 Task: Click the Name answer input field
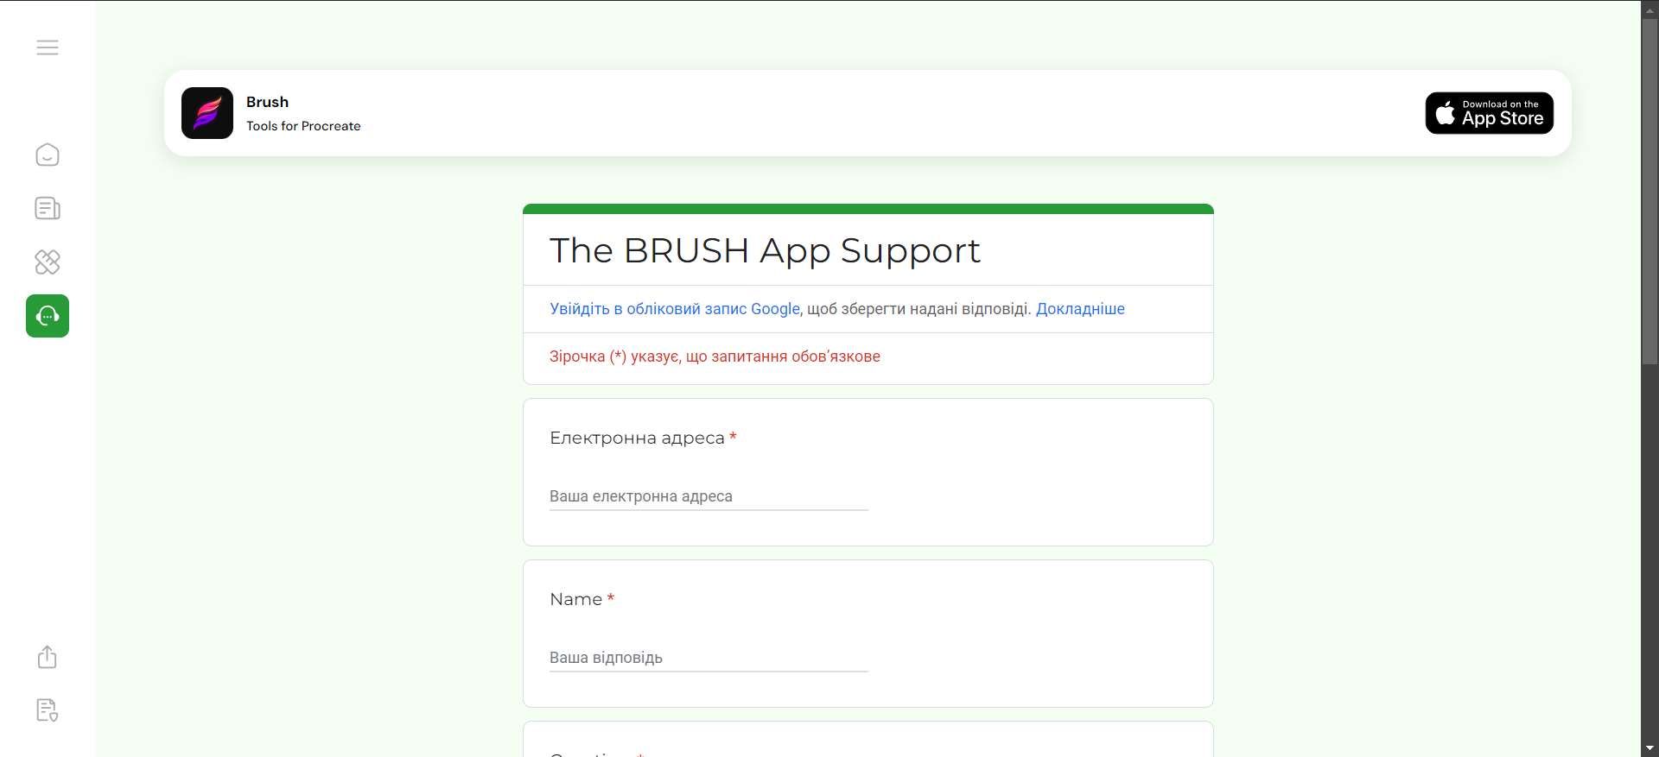pos(709,658)
